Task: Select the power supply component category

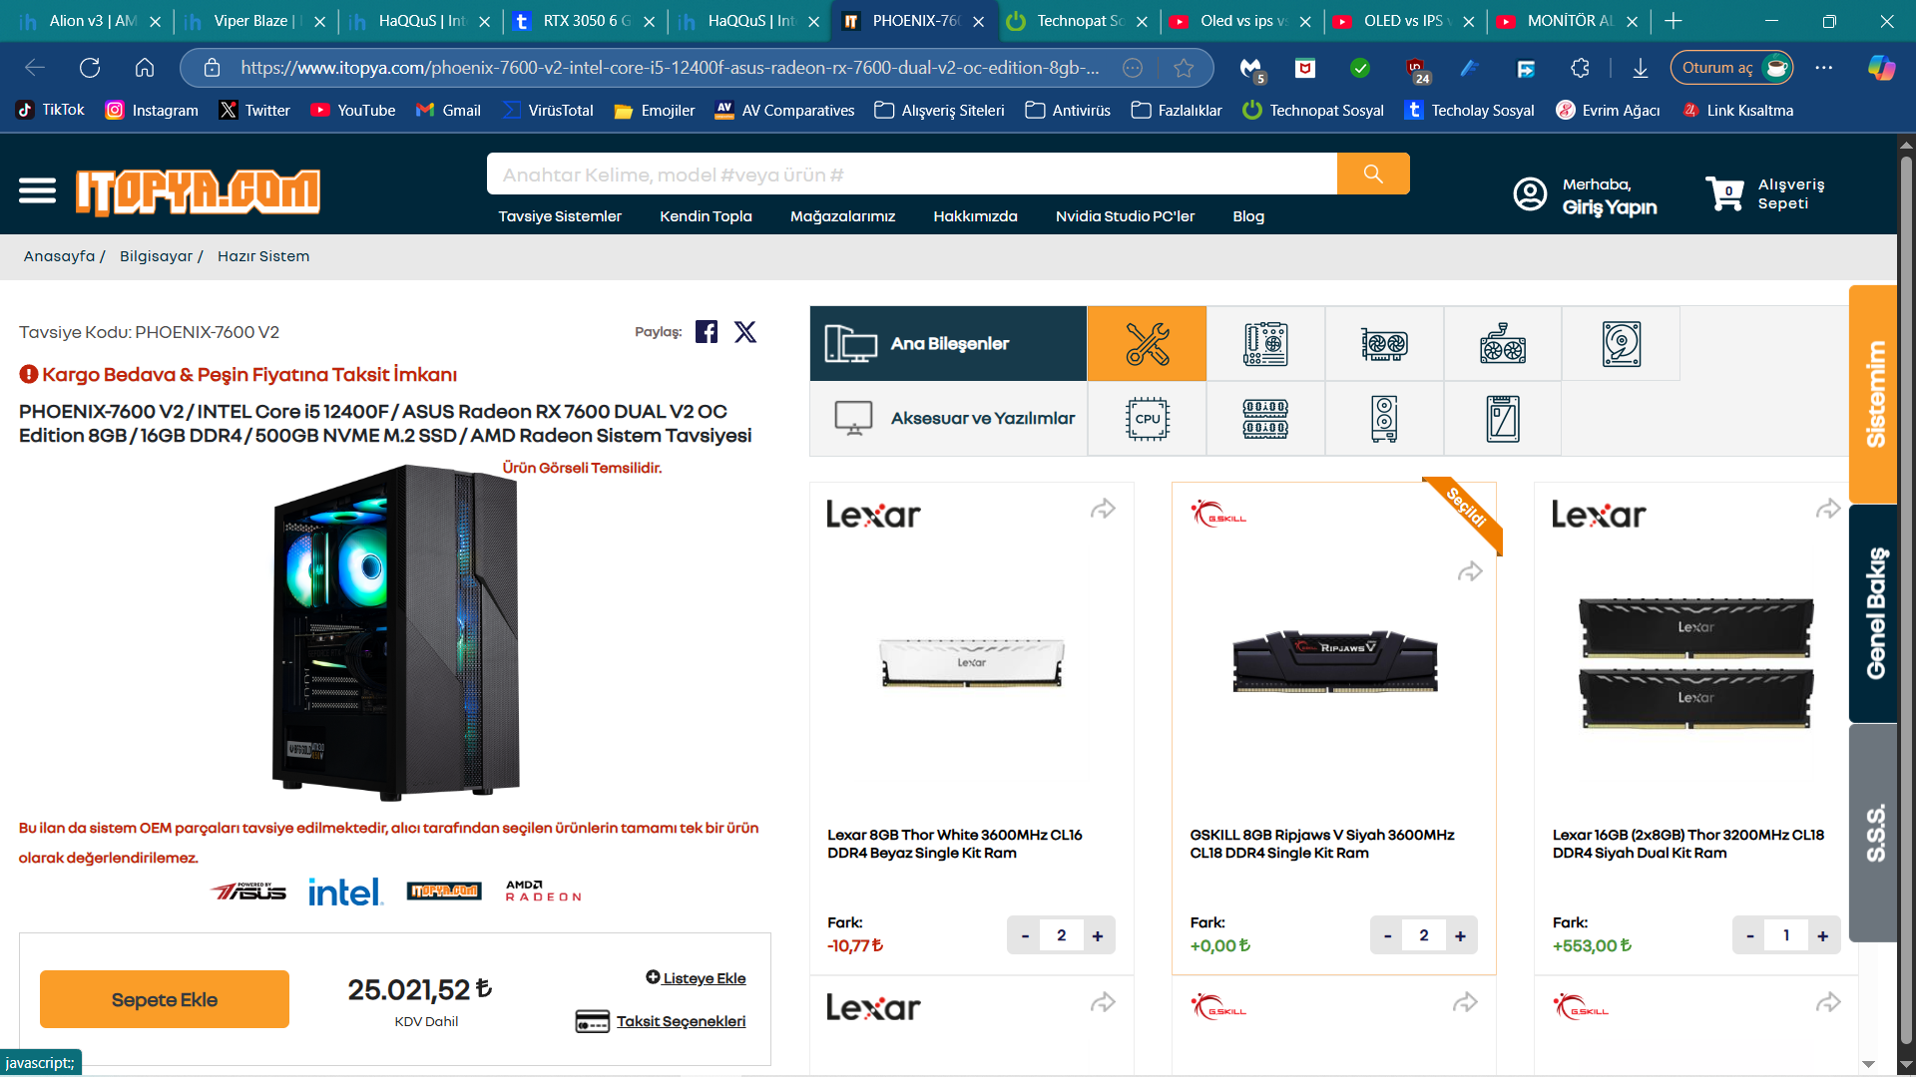Action: [1503, 344]
